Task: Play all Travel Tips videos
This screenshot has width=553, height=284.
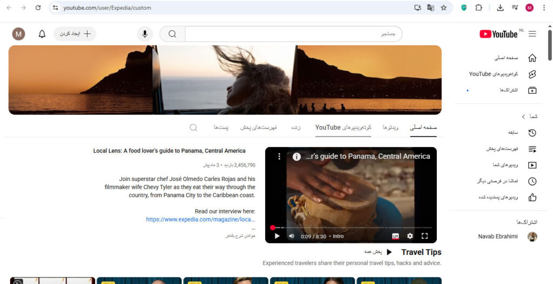Action: 378,252
